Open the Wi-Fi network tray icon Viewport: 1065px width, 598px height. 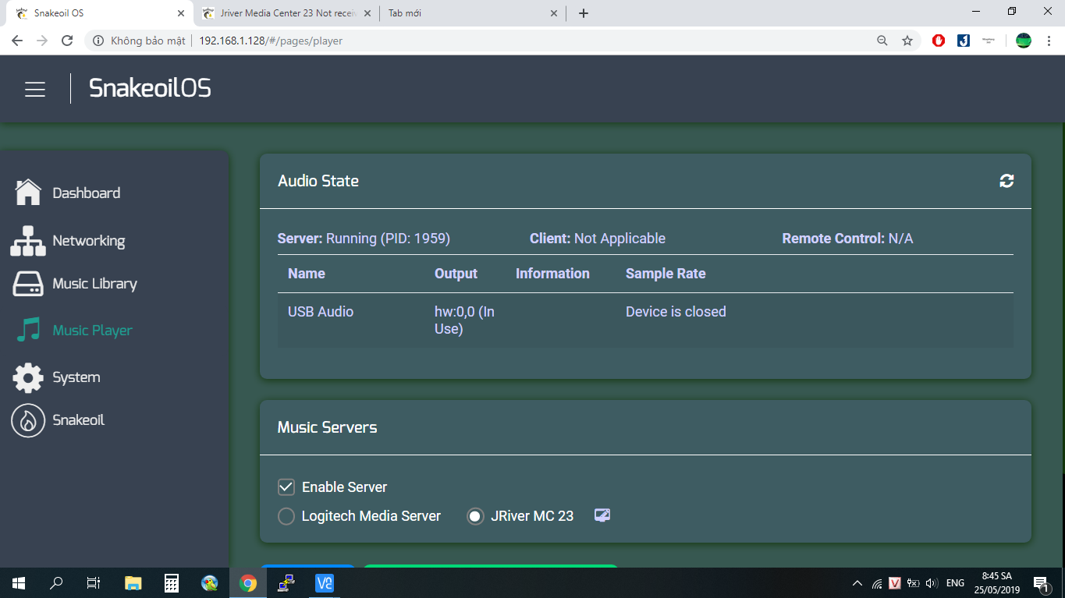coord(877,582)
